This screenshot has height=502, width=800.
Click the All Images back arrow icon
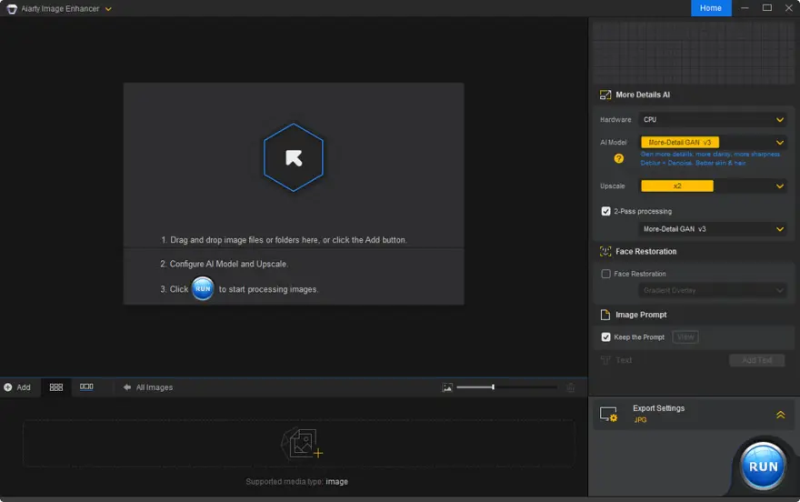click(x=127, y=387)
